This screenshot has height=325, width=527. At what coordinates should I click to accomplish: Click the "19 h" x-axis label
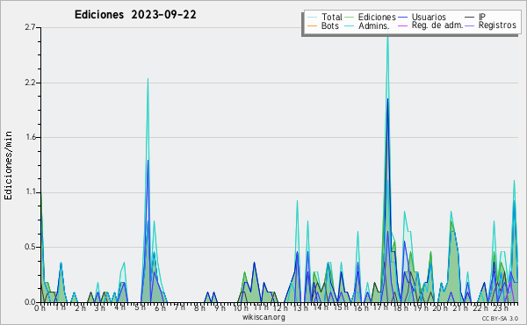(421, 307)
